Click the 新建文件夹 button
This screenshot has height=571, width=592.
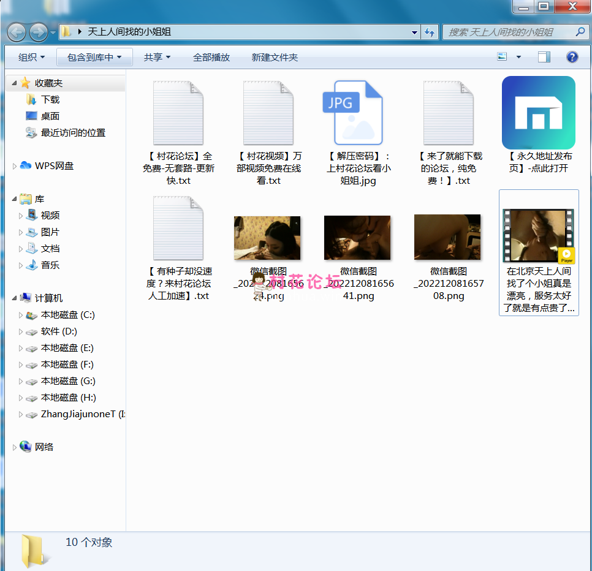275,57
